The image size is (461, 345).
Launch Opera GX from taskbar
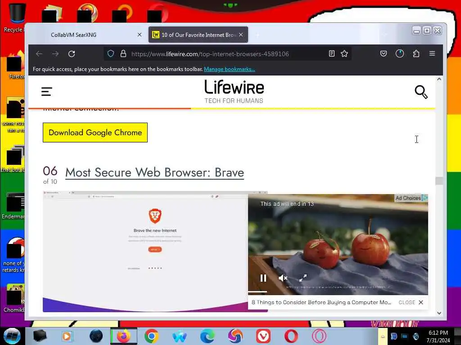pos(319,336)
